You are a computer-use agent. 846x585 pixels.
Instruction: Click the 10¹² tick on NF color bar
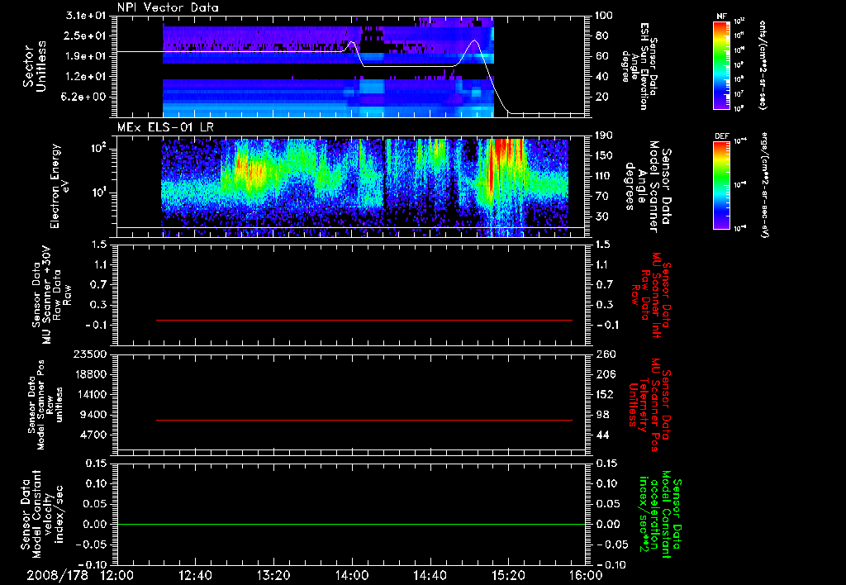739,21
